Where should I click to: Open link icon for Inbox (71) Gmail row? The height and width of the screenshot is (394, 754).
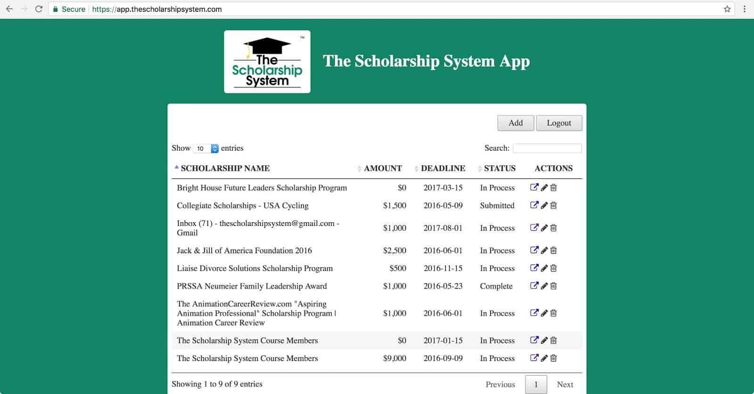coord(534,227)
